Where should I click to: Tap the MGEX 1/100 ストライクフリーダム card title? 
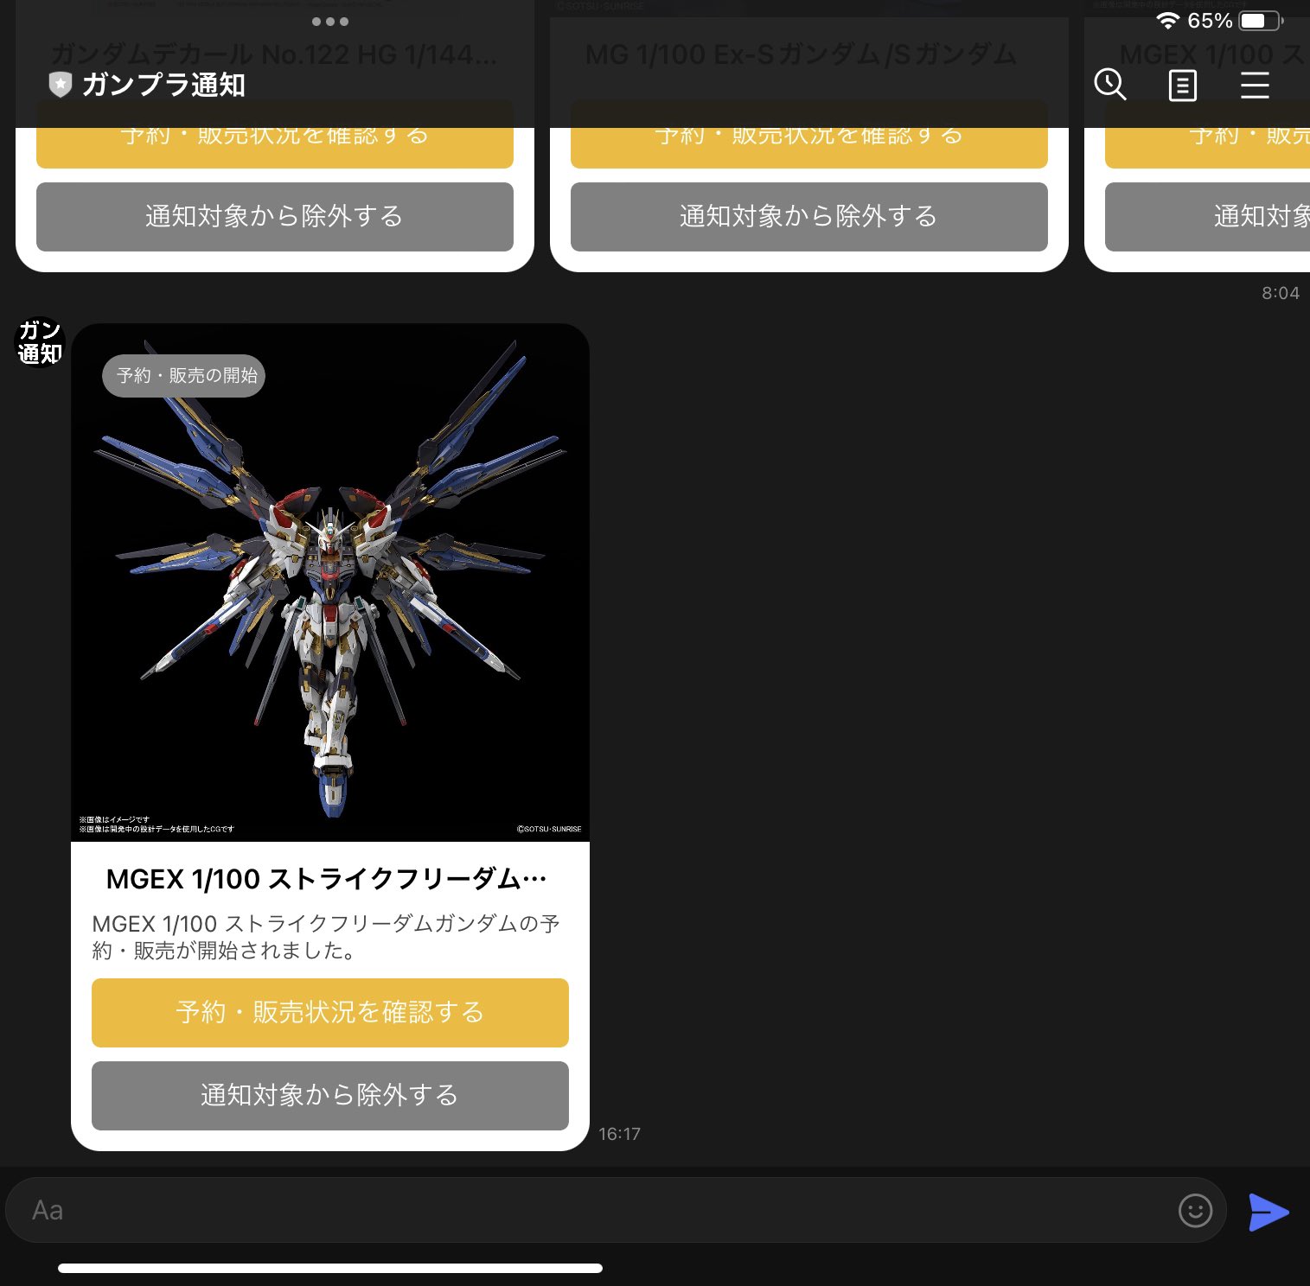pyautogui.click(x=327, y=879)
